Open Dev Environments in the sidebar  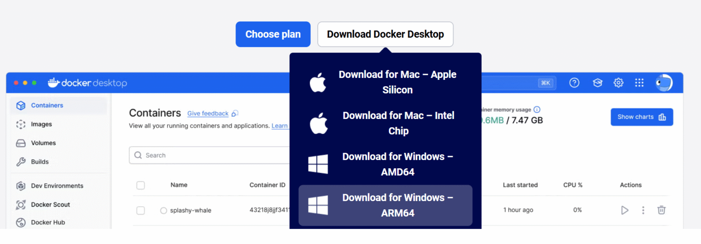[x=58, y=186]
